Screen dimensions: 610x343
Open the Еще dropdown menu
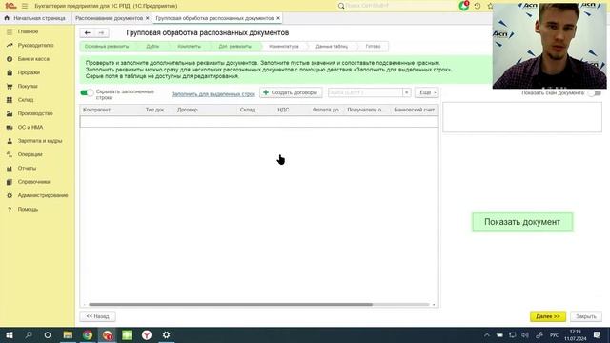click(x=427, y=92)
